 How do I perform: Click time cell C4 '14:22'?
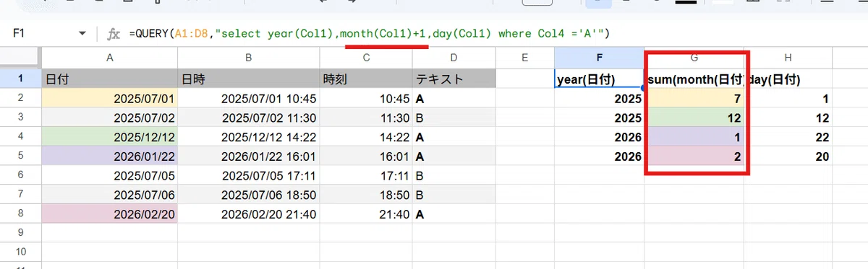coord(365,137)
